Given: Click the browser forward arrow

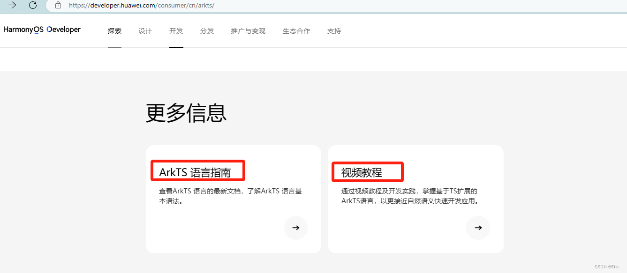Looking at the screenshot, I should [12, 6].
